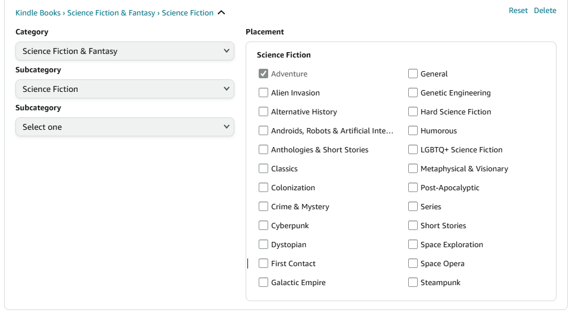Select the Cyberpunk placement checkbox
Image resolution: width=569 pixels, height=313 pixels.
[263, 226]
